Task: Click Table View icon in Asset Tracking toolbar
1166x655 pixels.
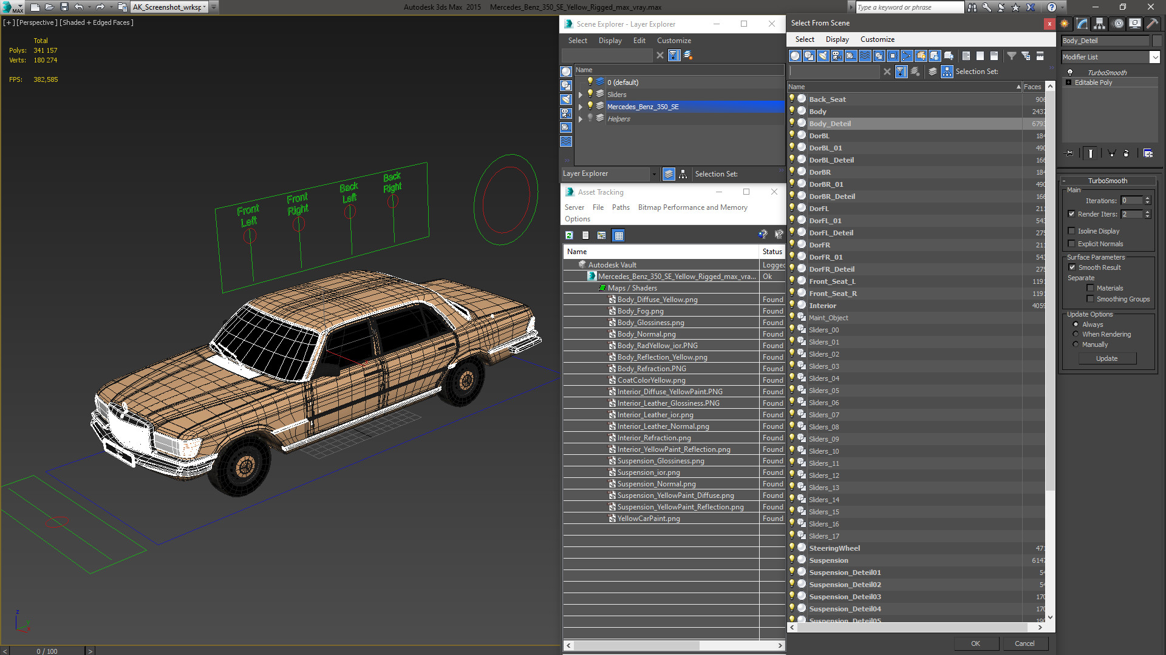Action: tap(618, 235)
